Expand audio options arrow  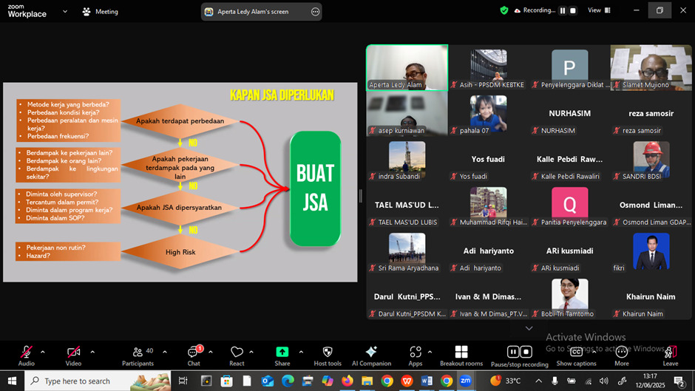coord(43,352)
